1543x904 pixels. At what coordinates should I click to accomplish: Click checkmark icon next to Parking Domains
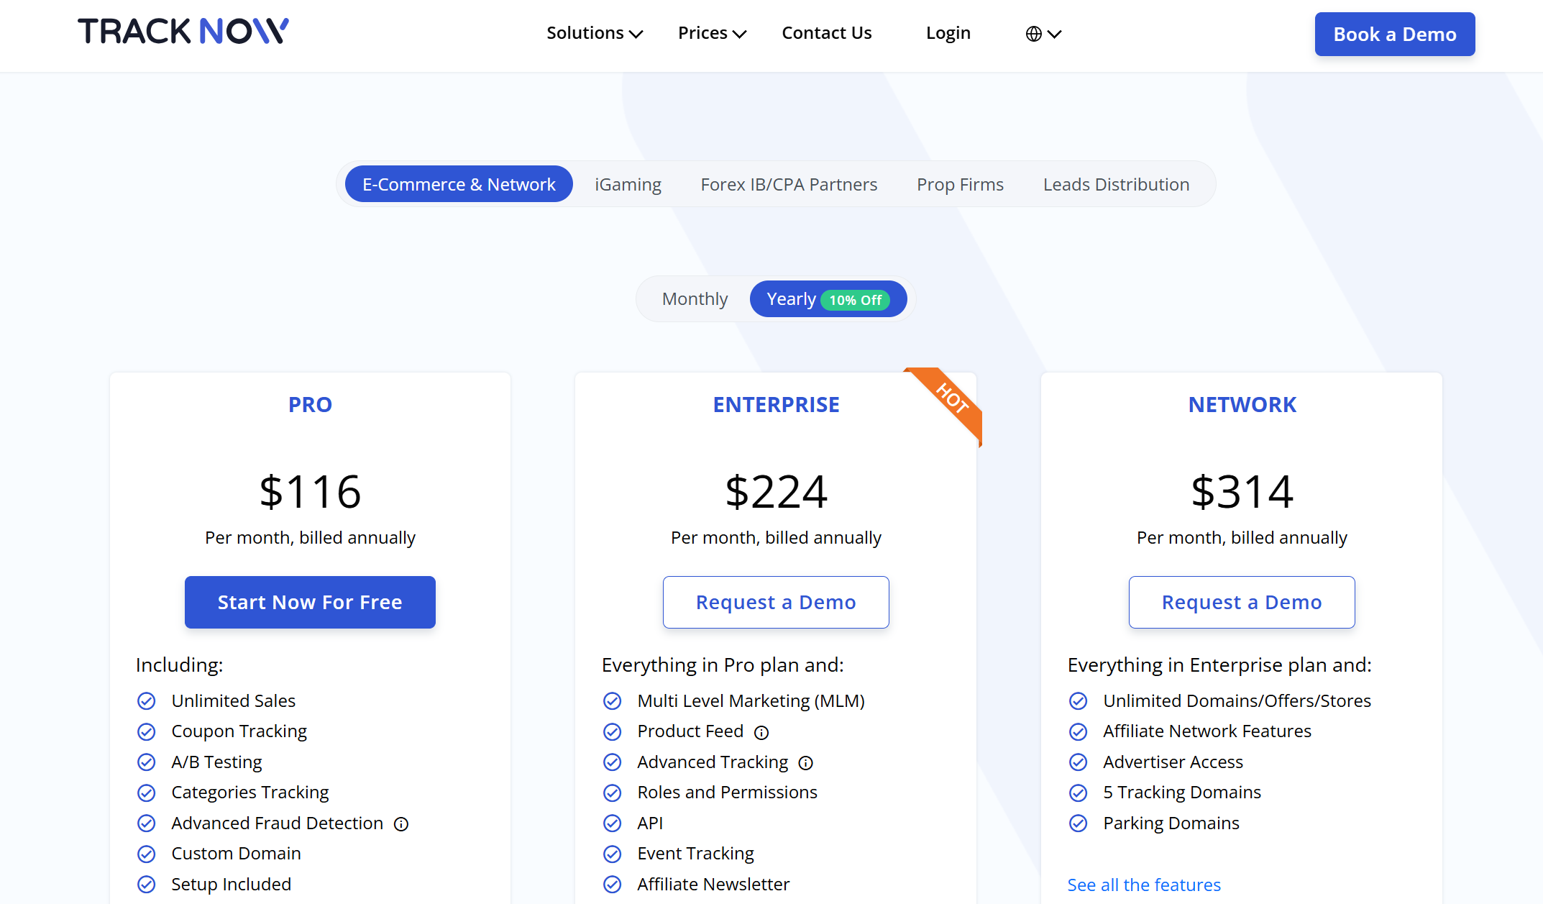tap(1078, 823)
